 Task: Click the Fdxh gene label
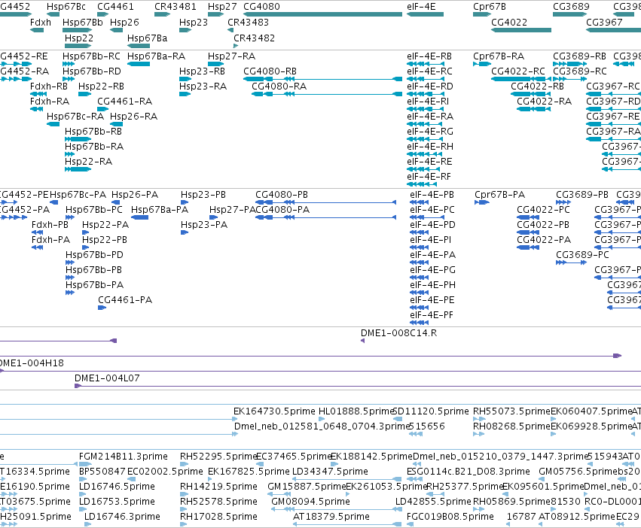coord(41,23)
